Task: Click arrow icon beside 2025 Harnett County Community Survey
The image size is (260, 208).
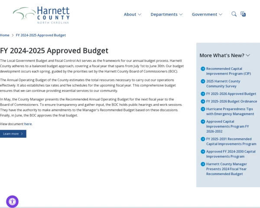Action: [203, 81]
